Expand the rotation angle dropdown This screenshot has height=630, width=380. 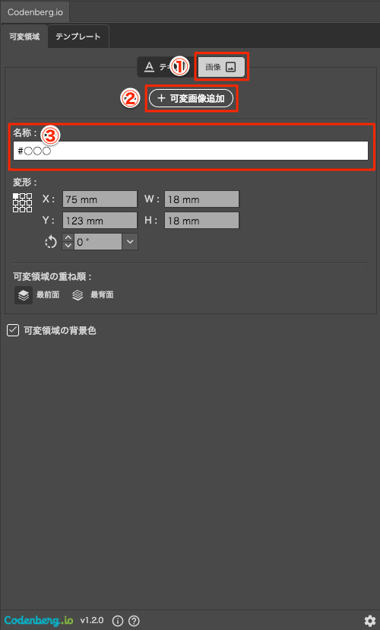click(x=130, y=242)
